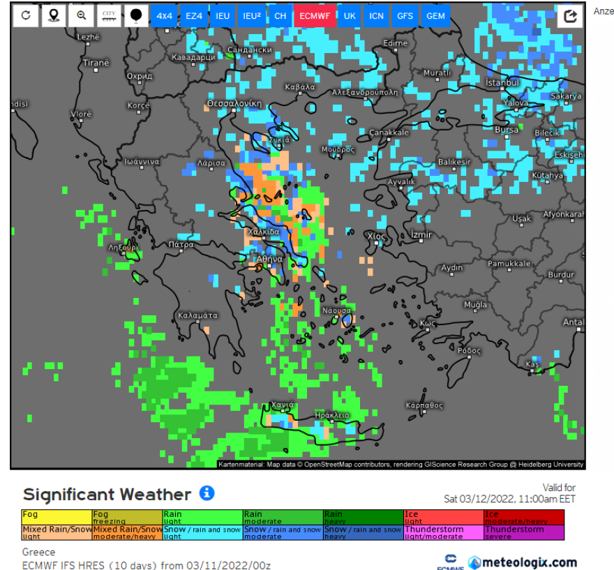Click the yellow Fog legend swatch
This screenshot has width=614, height=570.
tap(57, 517)
